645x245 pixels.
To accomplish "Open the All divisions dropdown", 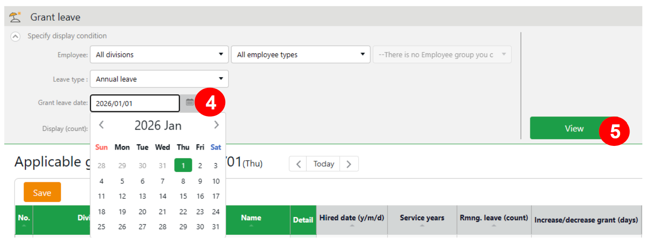I will pyautogui.click(x=159, y=55).
